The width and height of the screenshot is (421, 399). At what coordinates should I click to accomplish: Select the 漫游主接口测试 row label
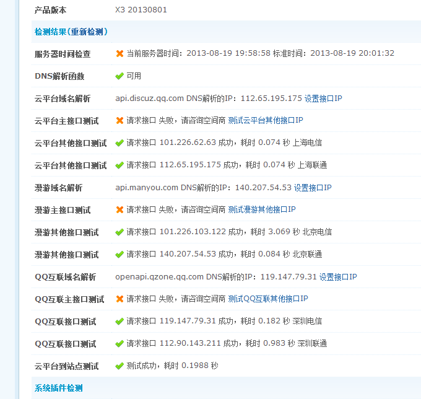[x=63, y=210]
